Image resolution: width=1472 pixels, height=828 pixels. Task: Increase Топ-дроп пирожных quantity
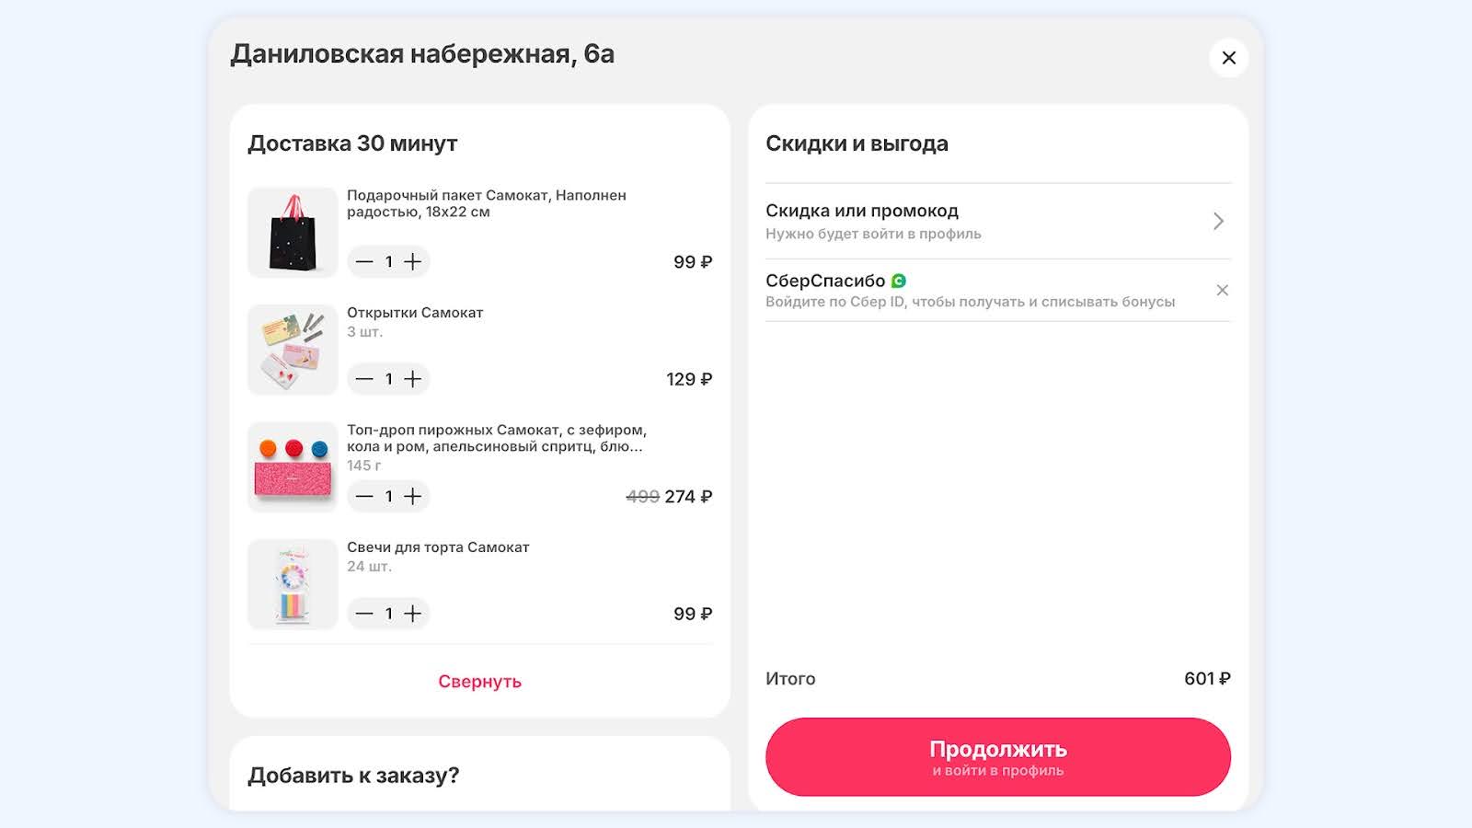[x=413, y=497]
